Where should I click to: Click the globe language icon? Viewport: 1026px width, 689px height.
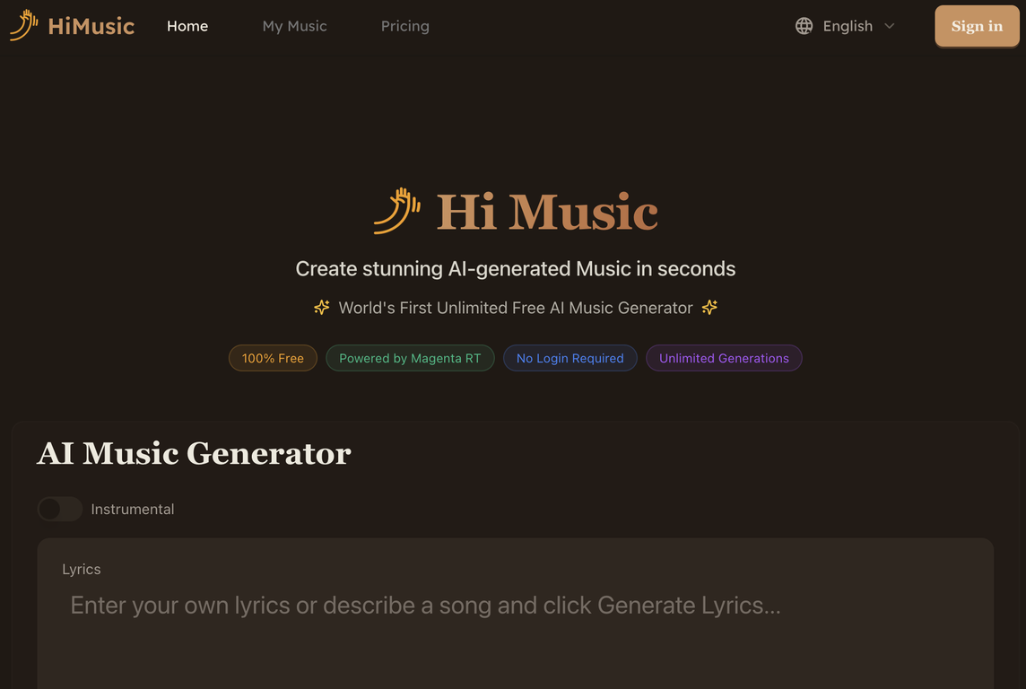click(804, 25)
